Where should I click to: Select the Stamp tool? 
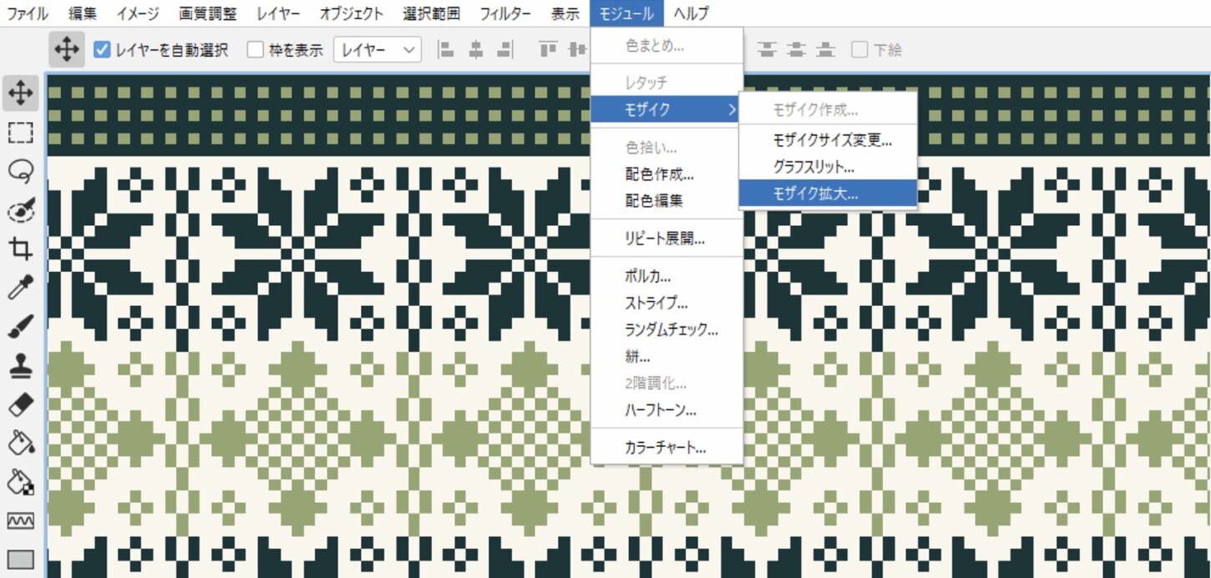21,364
